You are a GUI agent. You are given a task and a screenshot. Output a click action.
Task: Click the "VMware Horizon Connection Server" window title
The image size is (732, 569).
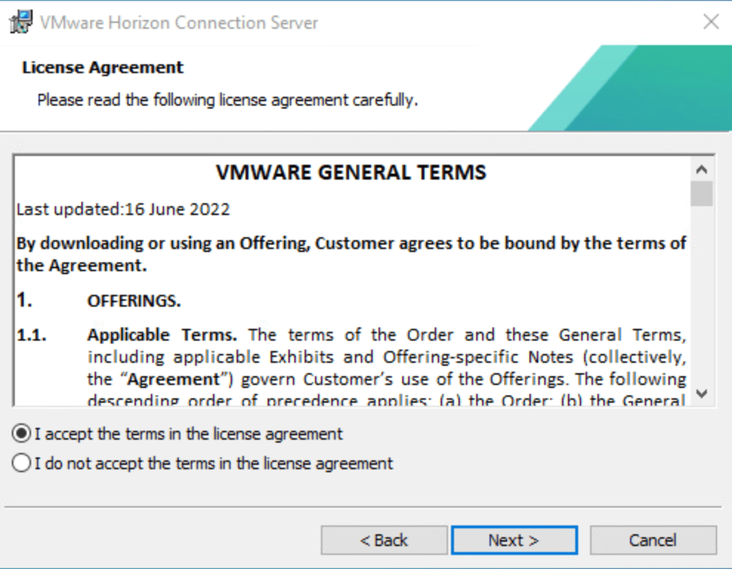pos(179,22)
